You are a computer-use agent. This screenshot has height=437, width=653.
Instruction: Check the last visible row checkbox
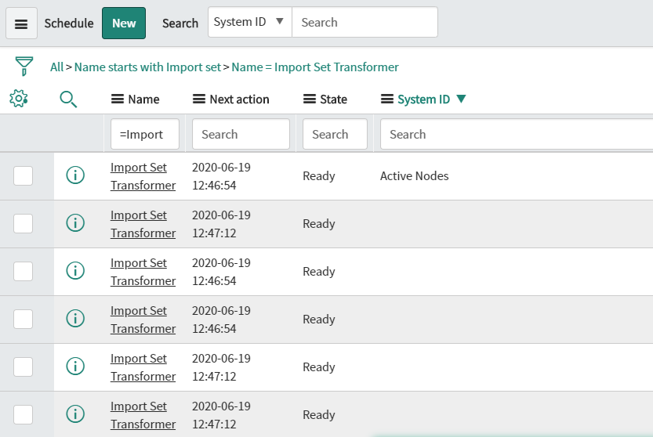tap(23, 414)
